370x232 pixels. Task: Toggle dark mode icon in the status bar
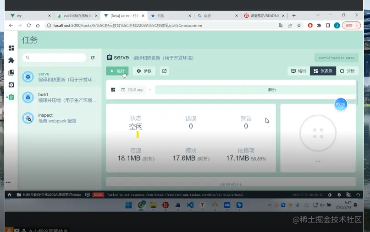[x=330, y=194]
